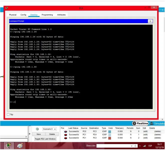Screen dimensions: 166x150
Task: Click the refresh icon beside the address field
Action: tap(135, 146)
